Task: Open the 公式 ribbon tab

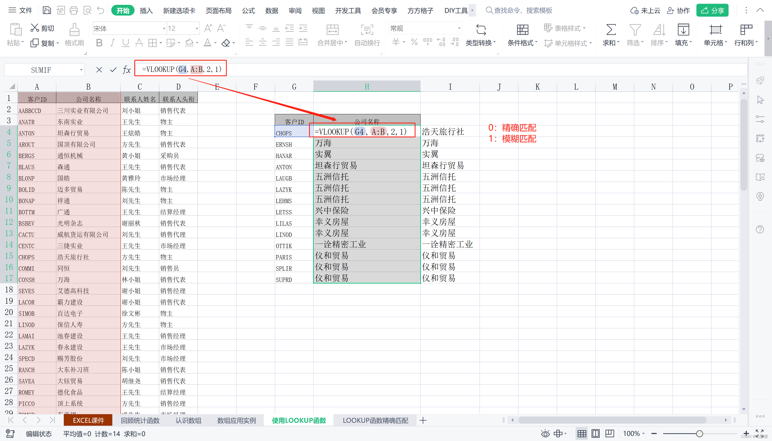Action: click(248, 11)
